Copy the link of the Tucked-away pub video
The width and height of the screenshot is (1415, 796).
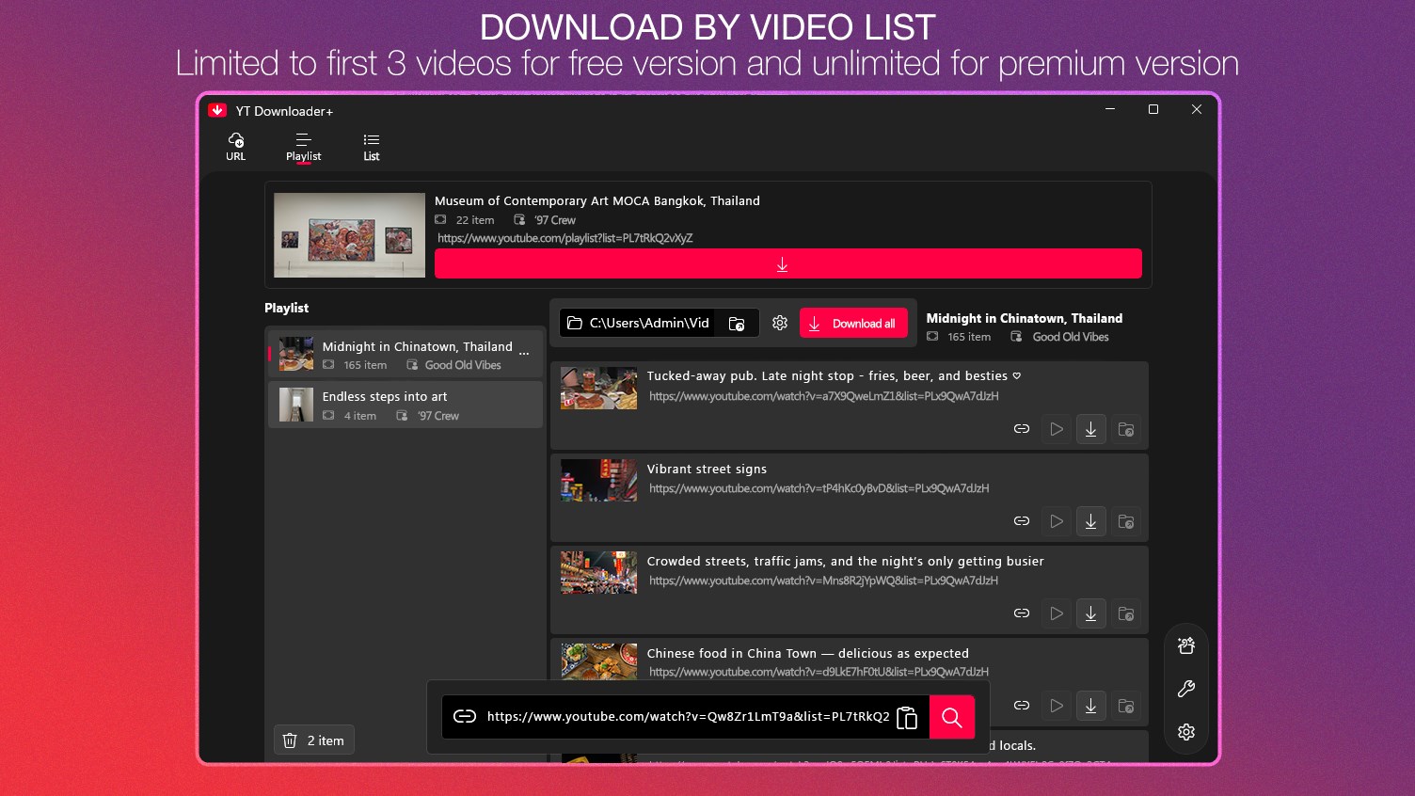click(1021, 428)
